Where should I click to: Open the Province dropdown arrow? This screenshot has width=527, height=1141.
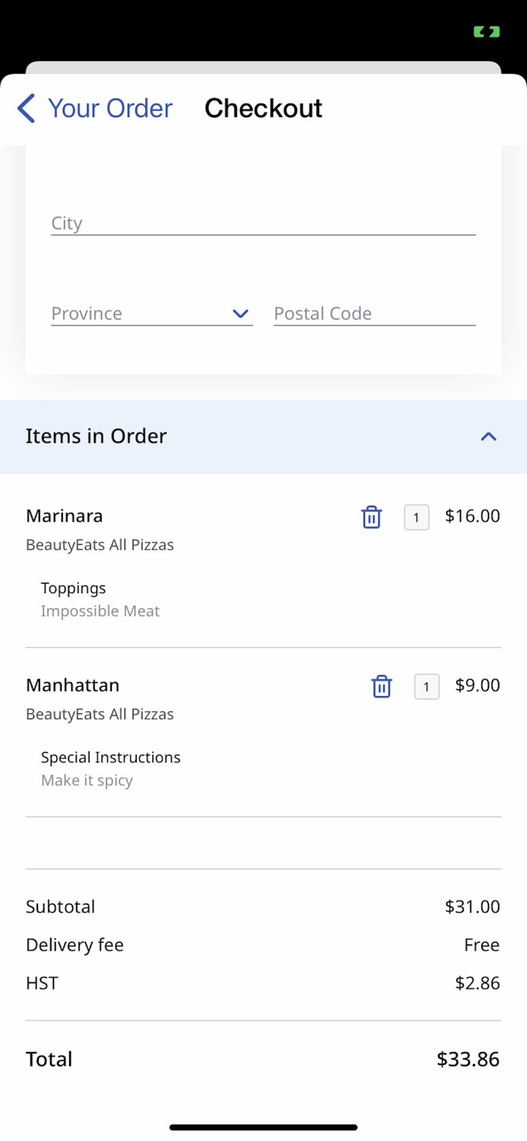coord(240,313)
